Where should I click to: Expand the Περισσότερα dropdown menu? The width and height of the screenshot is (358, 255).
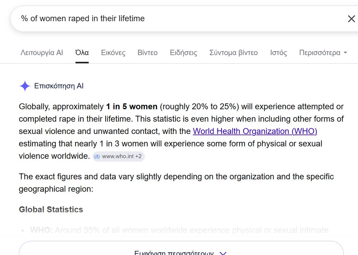pyautogui.click(x=323, y=53)
